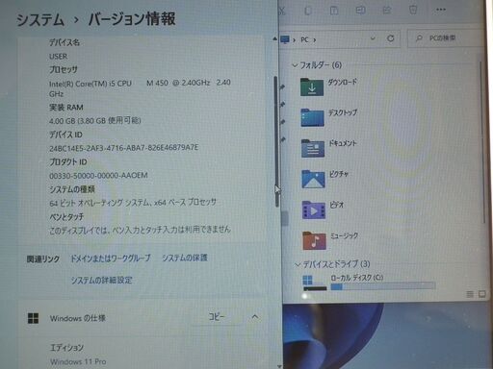This screenshot has height=369, width=493.
Task: Switch Explorer to large icons view
Action: coord(481,294)
